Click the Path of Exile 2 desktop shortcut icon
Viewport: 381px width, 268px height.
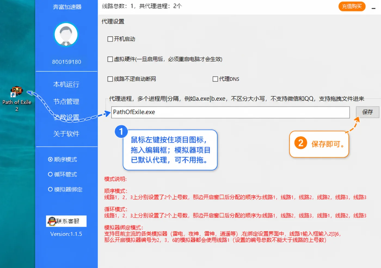pos(17,92)
